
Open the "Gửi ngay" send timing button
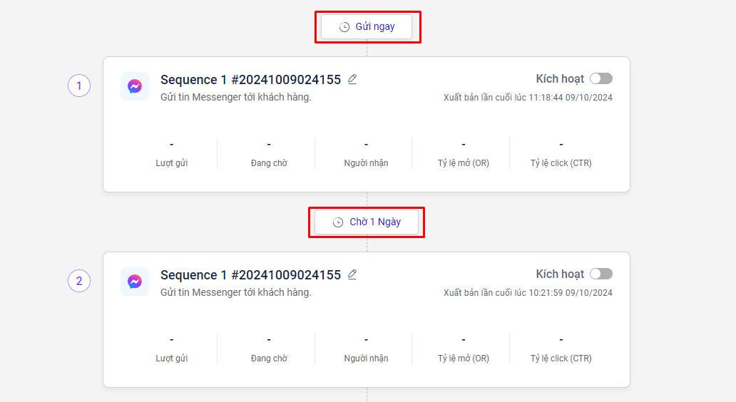(367, 27)
